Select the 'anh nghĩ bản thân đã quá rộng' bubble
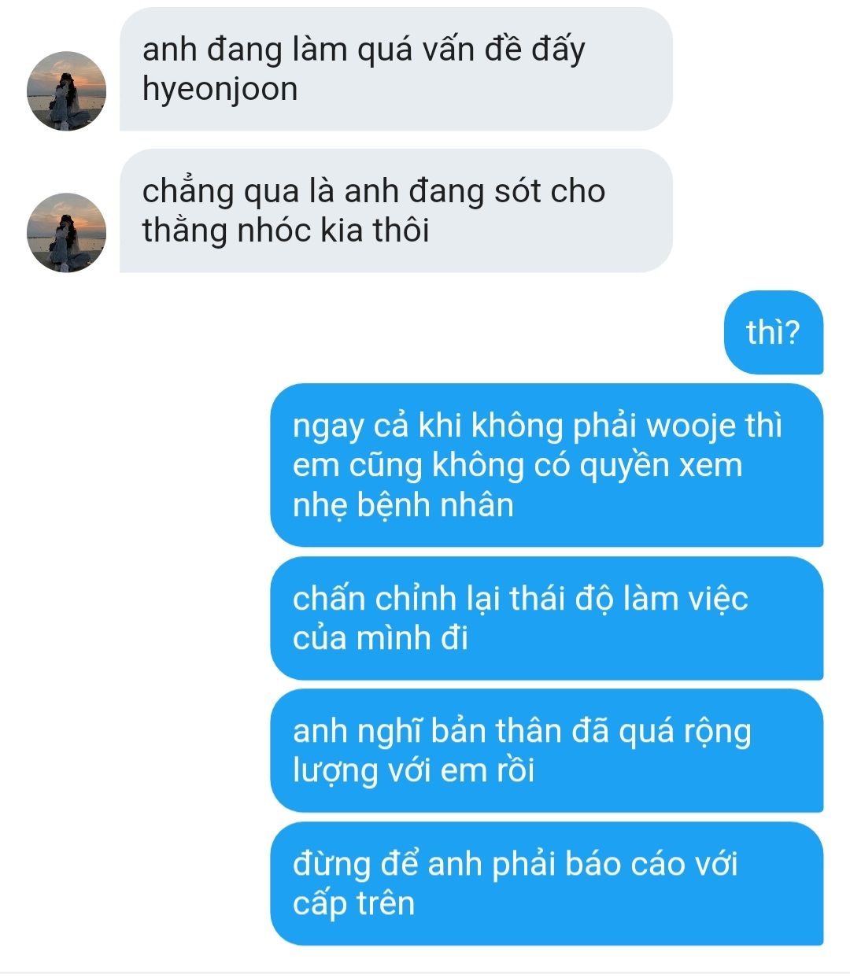Viewport: 850px width, 978px height. click(x=546, y=751)
